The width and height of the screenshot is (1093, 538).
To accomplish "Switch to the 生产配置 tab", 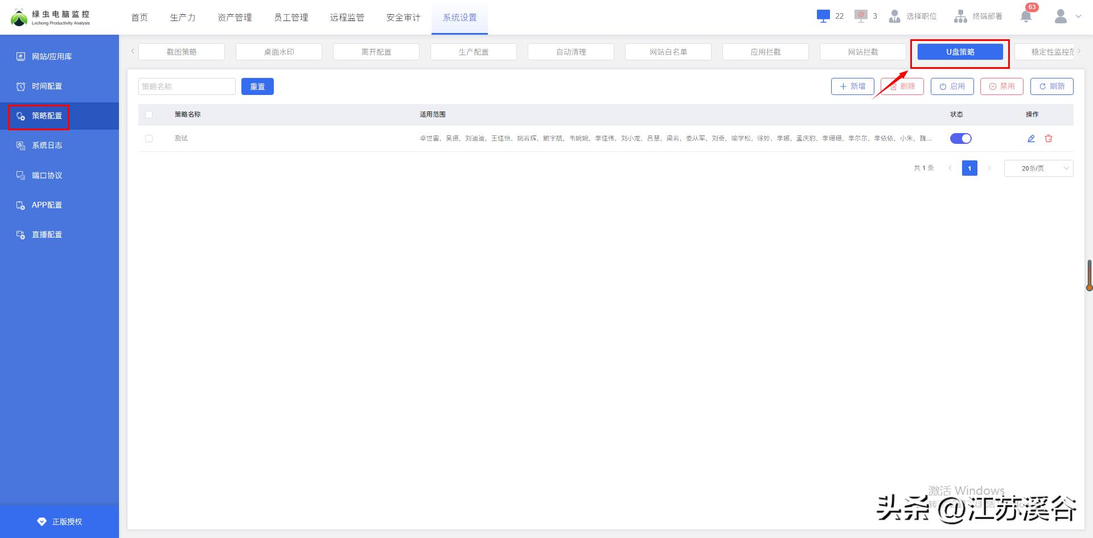I will click(474, 52).
